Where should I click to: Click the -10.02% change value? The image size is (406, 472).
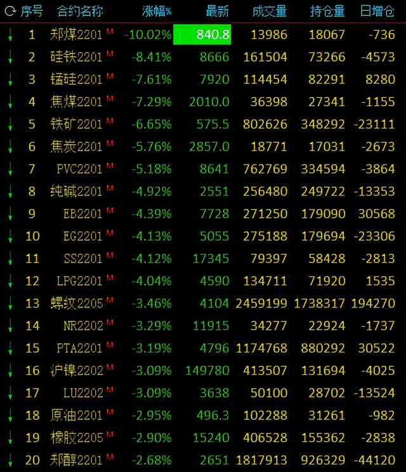pyautogui.click(x=148, y=34)
